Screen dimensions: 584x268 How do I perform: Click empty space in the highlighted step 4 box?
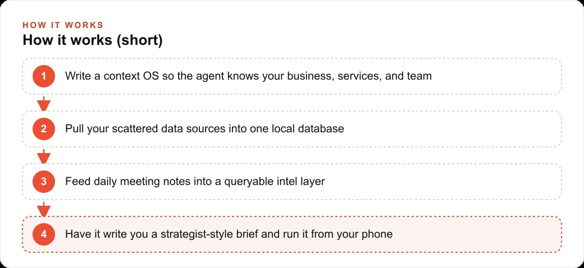477,234
